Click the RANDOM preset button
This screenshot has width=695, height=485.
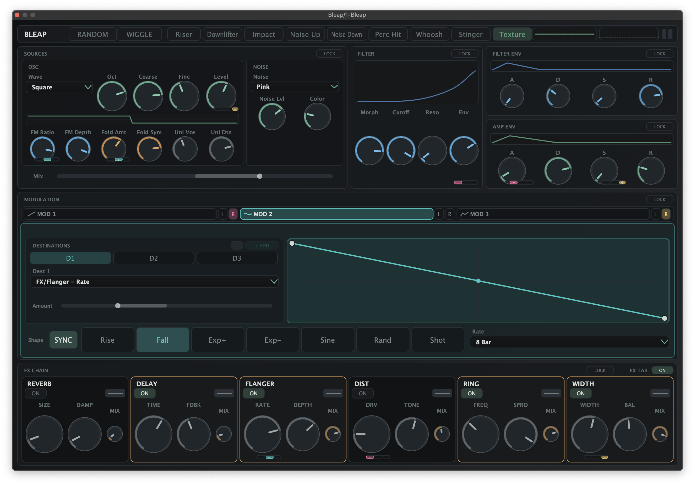tap(92, 34)
